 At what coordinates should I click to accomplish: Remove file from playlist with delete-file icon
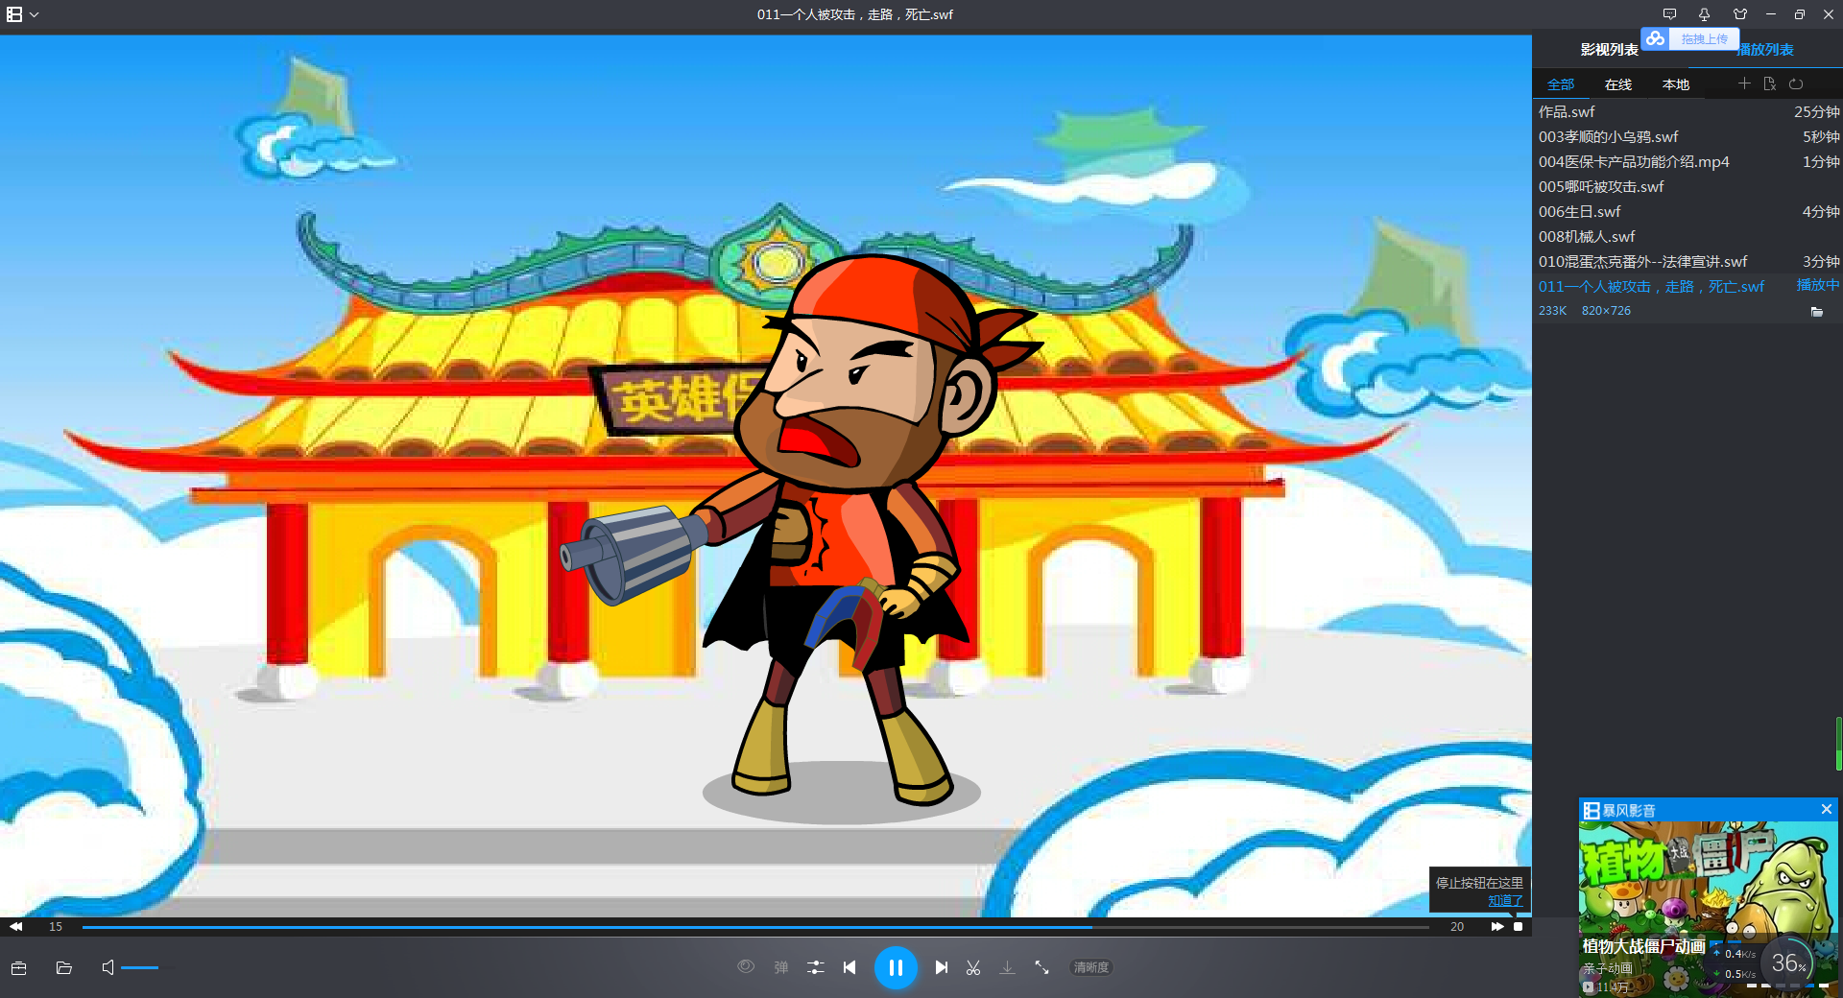click(x=1770, y=83)
